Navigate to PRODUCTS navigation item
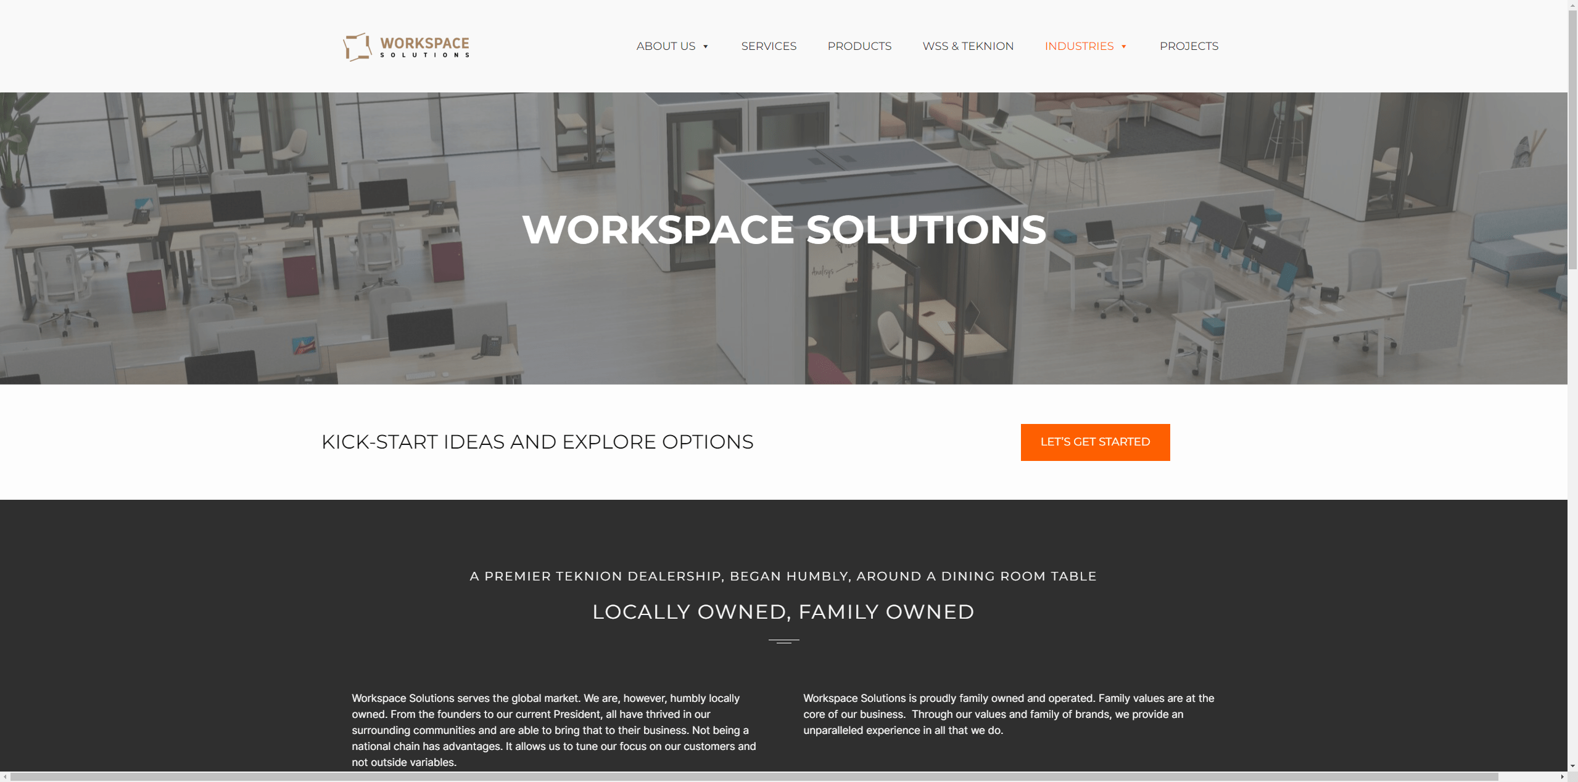Viewport: 1578px width, 782px height. [859, 45]
